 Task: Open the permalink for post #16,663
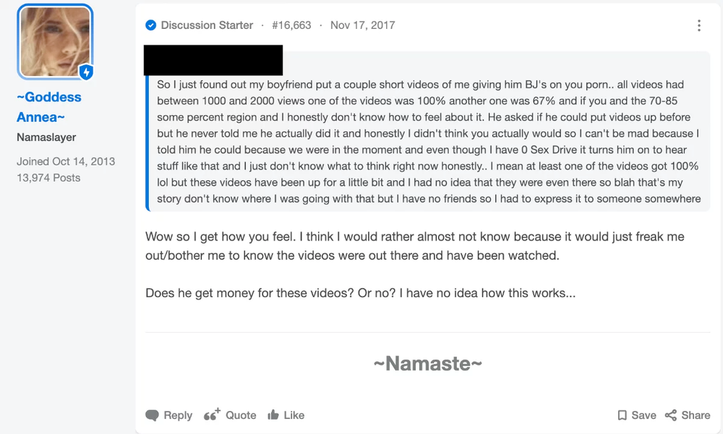(291, 25)
